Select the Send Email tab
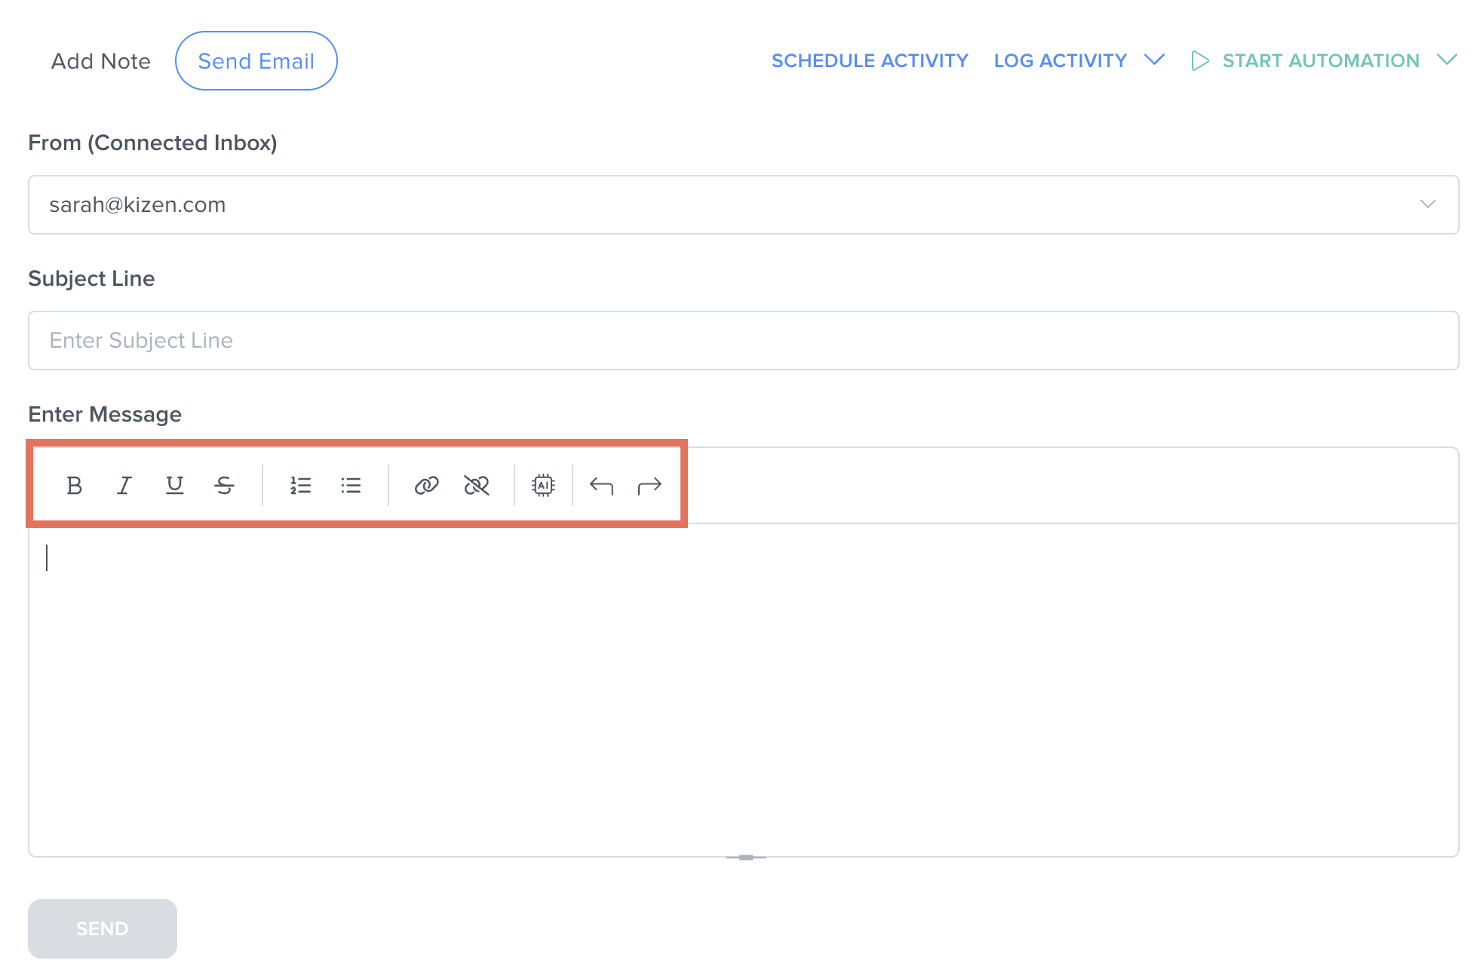This screenshot has height=979, width=1483. (x=256, y=61)
